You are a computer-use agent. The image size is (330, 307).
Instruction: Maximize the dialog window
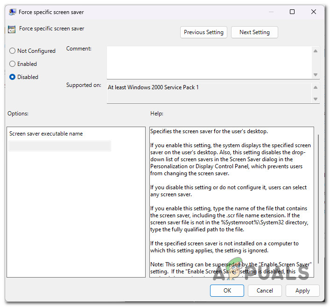coord(292,12)
